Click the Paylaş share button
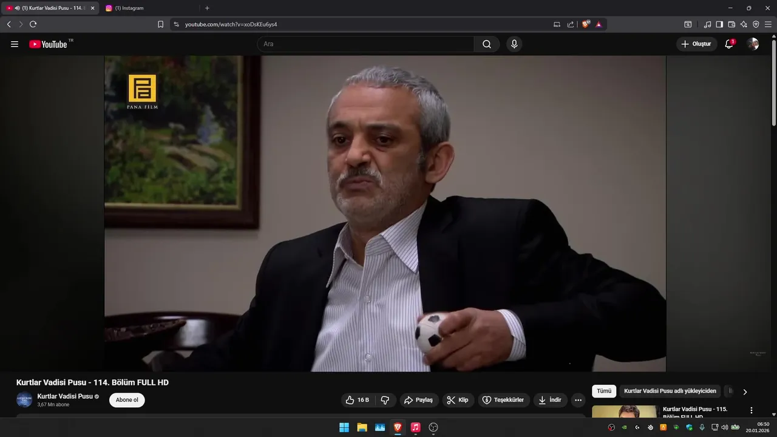Image resolution: width=777 pixels, height=437 pixels. point(418,400)
